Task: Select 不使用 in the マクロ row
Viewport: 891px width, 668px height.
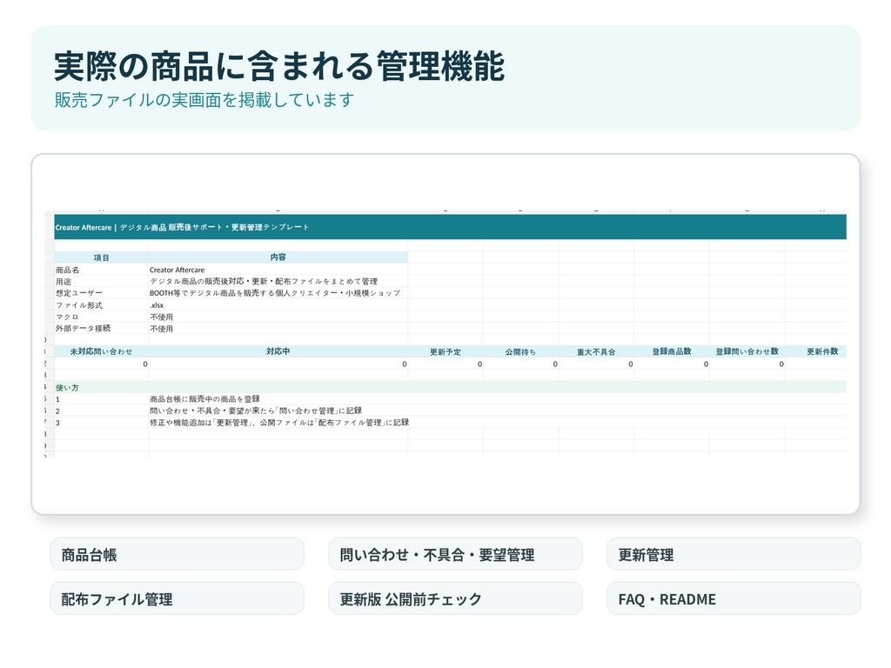Action: pos(161,317)
